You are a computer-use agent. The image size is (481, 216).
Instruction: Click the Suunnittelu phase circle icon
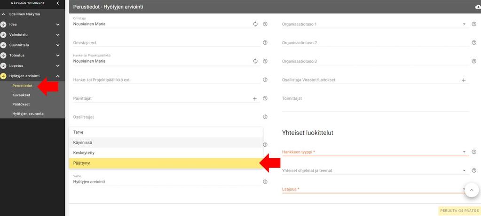pyautogui.click(x=3, y=45)
